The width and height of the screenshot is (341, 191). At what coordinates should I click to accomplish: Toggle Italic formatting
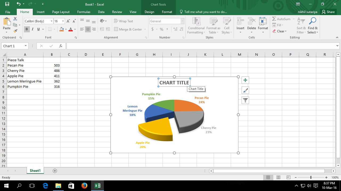point(33,29)
